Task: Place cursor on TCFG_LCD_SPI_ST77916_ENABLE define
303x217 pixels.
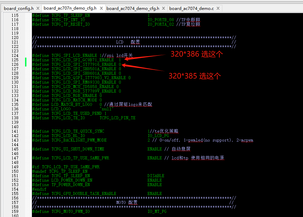Action: click(x=84, y=64)
